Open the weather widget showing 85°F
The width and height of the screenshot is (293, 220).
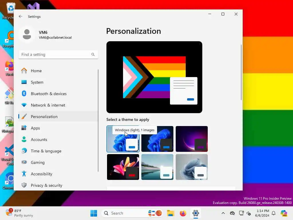[19, 213]
